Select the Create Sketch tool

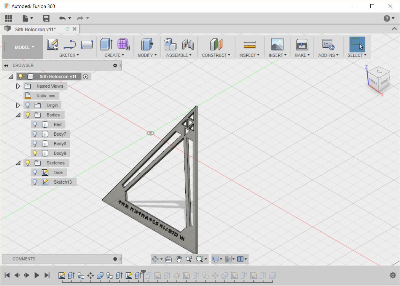53,44
